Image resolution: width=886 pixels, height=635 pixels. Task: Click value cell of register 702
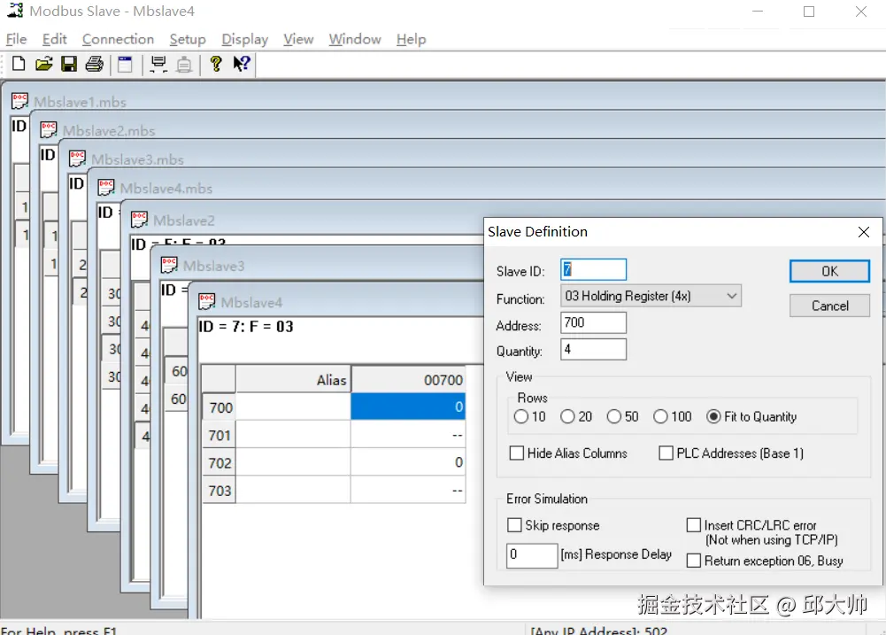pos(408,462)
